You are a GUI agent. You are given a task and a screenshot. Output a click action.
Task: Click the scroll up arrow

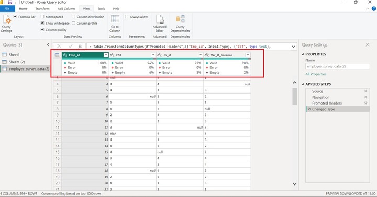point(294,83)
